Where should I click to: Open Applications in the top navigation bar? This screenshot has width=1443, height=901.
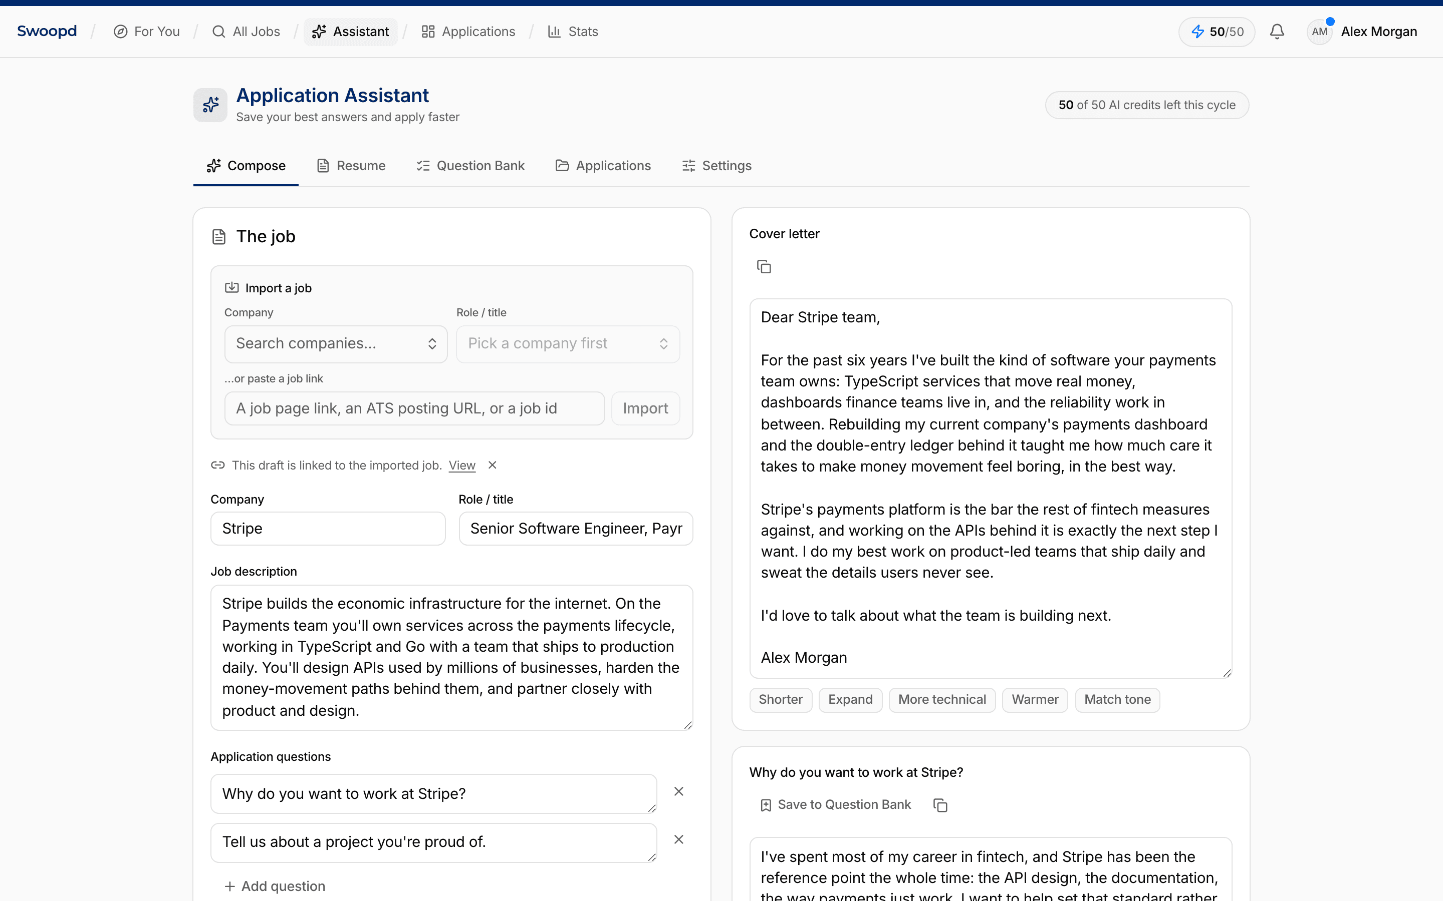tap(468, 32)
